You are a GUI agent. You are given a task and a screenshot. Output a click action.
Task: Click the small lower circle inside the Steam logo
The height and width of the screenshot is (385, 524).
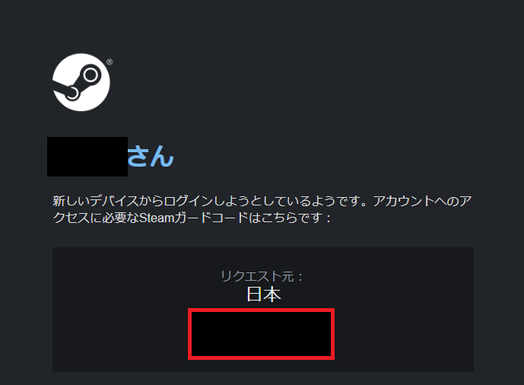click(x=72, y=94)
